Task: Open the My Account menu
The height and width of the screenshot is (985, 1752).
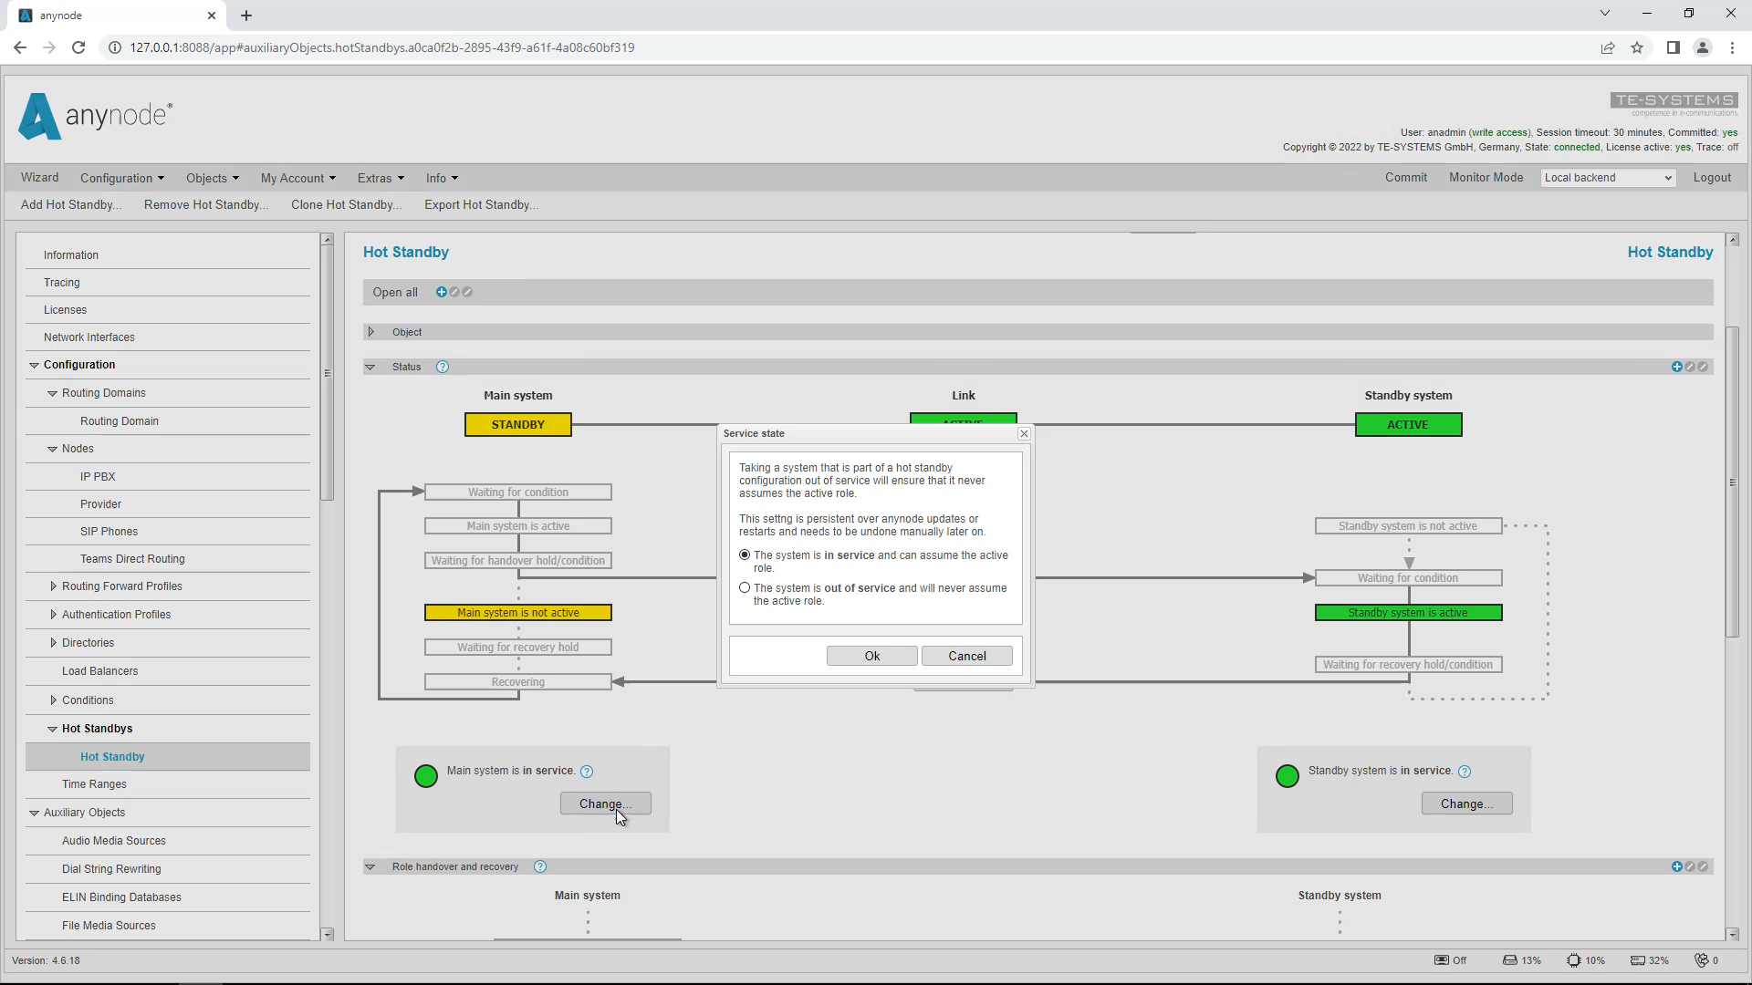Action: 298,178
